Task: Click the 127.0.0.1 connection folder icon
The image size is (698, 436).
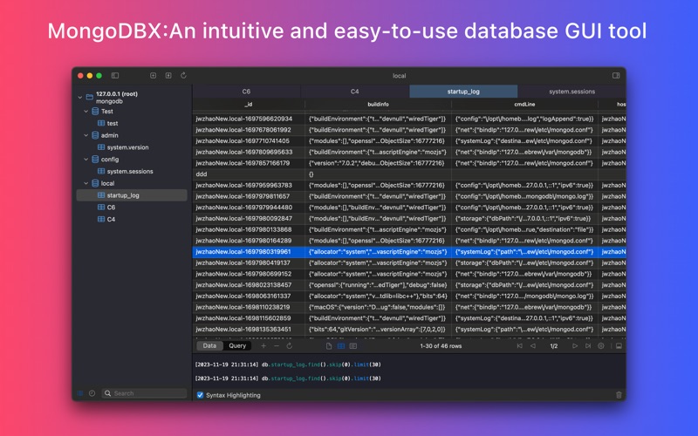Action: (x=90, y=97)
